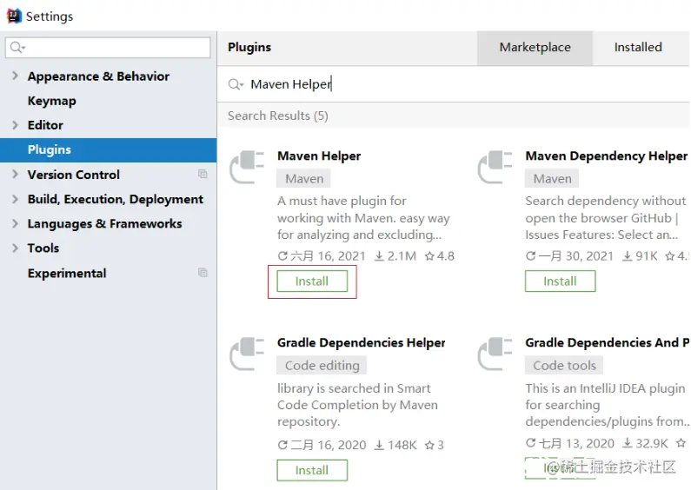Click the Gradle Dependencies Helper plugin icon
The height and width of the screenshot is (490, 691).
[247, 354]
